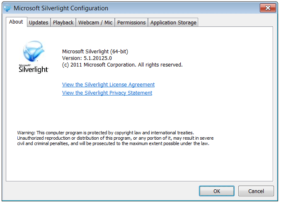Show the Permissions tab
This screenshot has height=205, width=281.
(x=131, y=23)
